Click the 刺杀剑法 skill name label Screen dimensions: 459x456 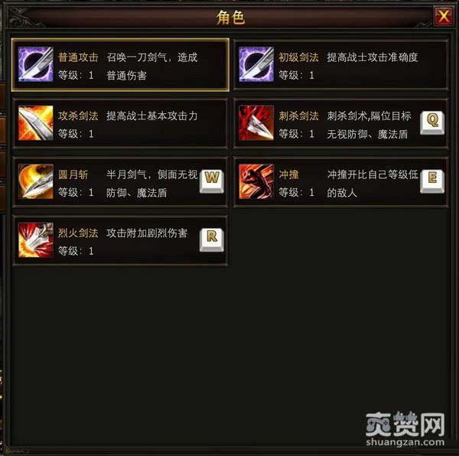point(298,116)
